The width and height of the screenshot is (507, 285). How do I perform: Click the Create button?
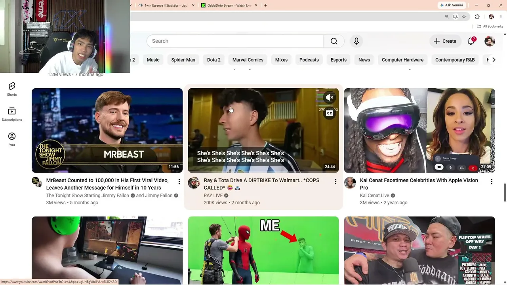tap(445, 41)
